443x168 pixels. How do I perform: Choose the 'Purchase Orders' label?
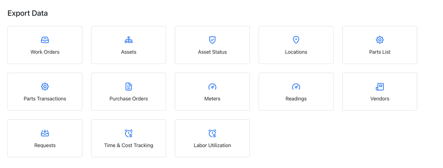coord(128,98)
